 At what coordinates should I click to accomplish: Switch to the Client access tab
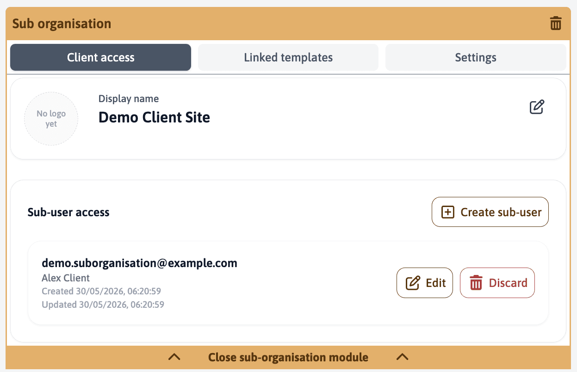(100, 57)
